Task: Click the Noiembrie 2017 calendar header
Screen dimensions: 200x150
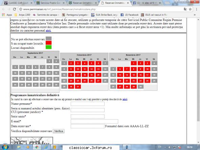Action: (x=133, y=55)
